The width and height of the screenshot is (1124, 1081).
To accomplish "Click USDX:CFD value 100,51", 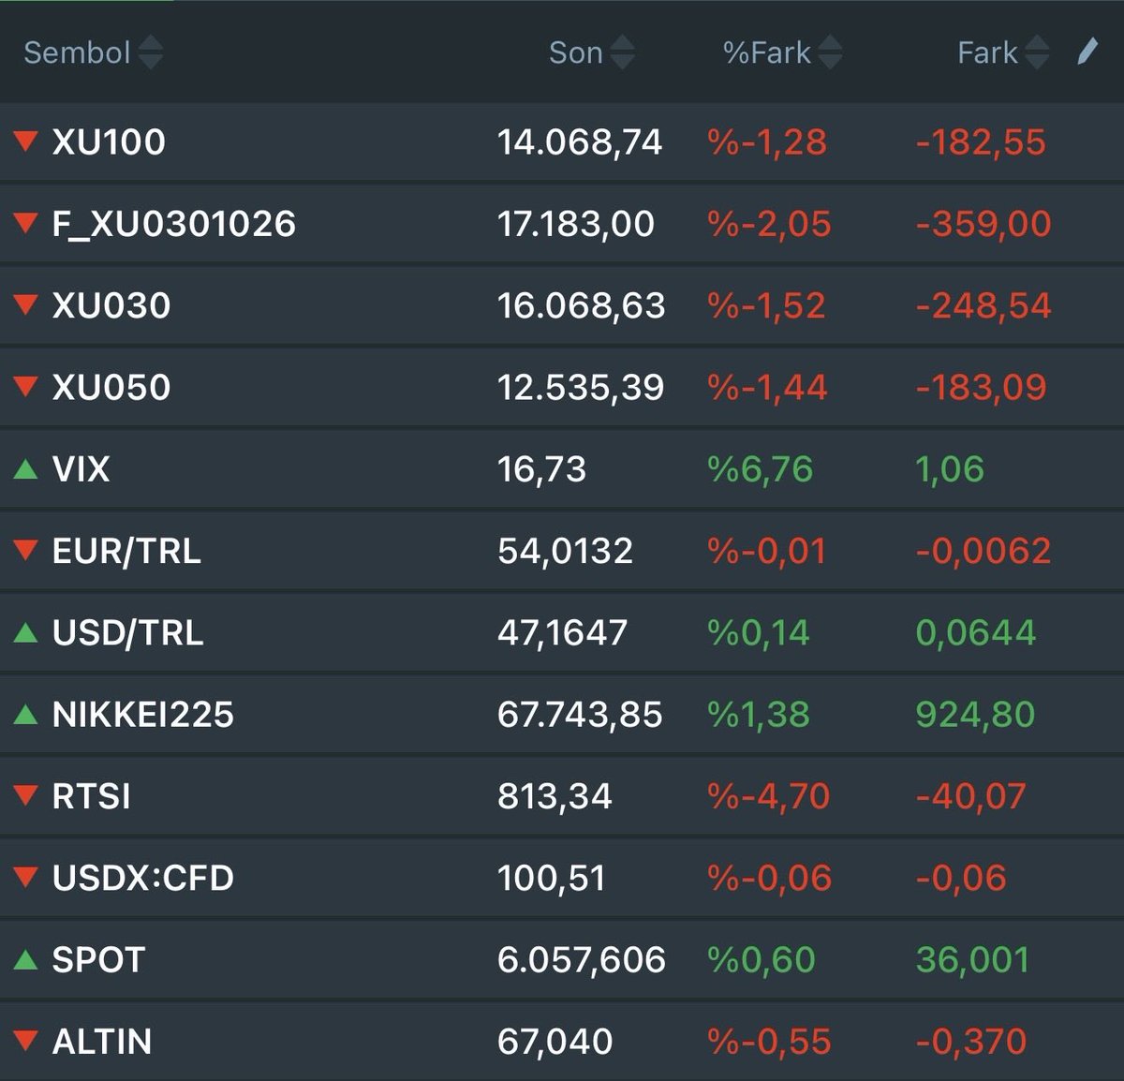I will coord(551,878).
